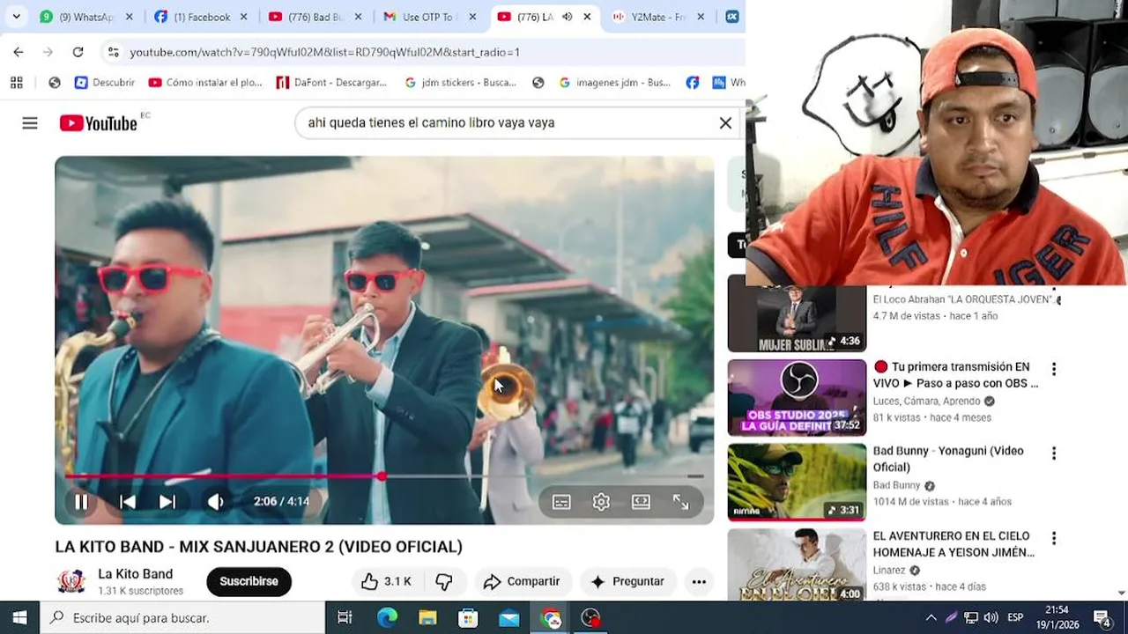This screenshot has width=1128, height=634.
Task: Open the Compartir share dialog
Action: coord(523,581)
